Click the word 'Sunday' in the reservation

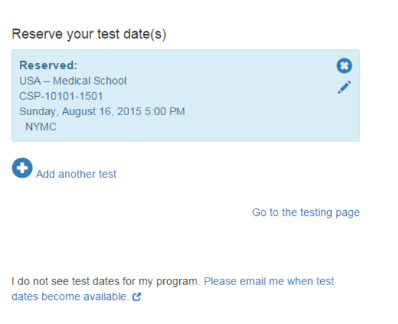coord(36,111)
